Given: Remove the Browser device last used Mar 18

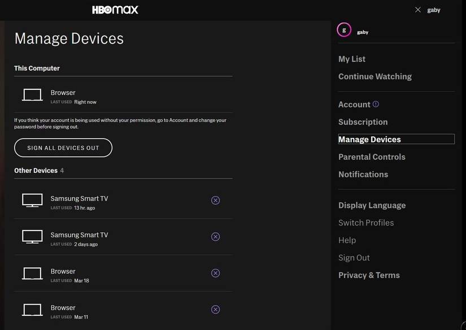Looking at the screenshot, I should (215, 273).
